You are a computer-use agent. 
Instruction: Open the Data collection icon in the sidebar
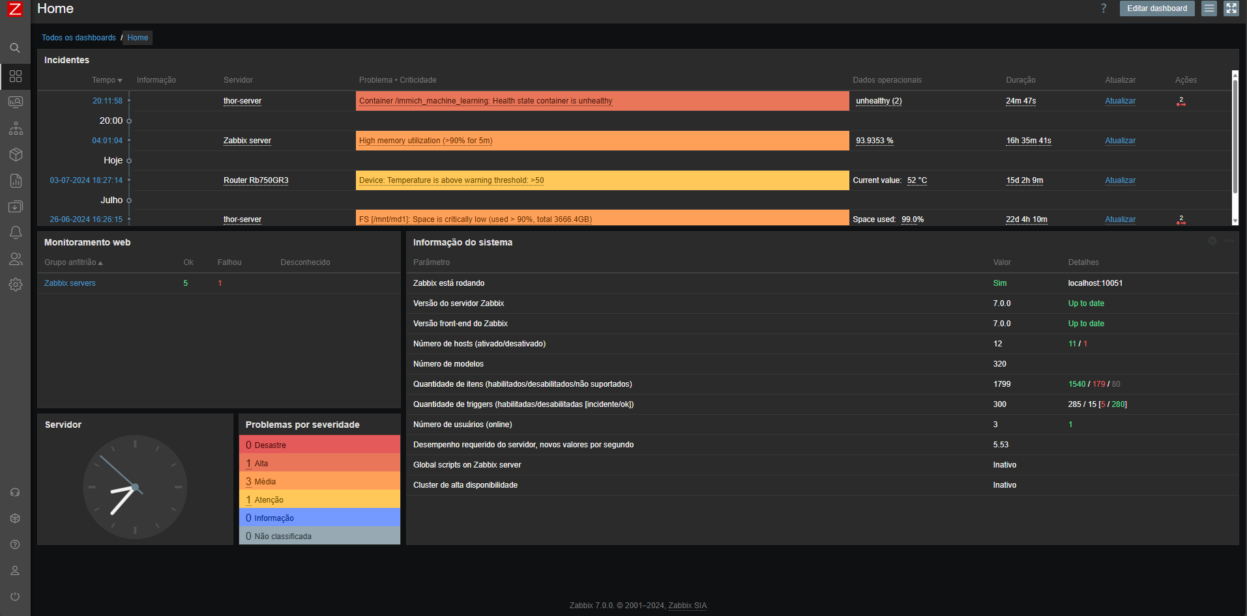pos(15,206)
